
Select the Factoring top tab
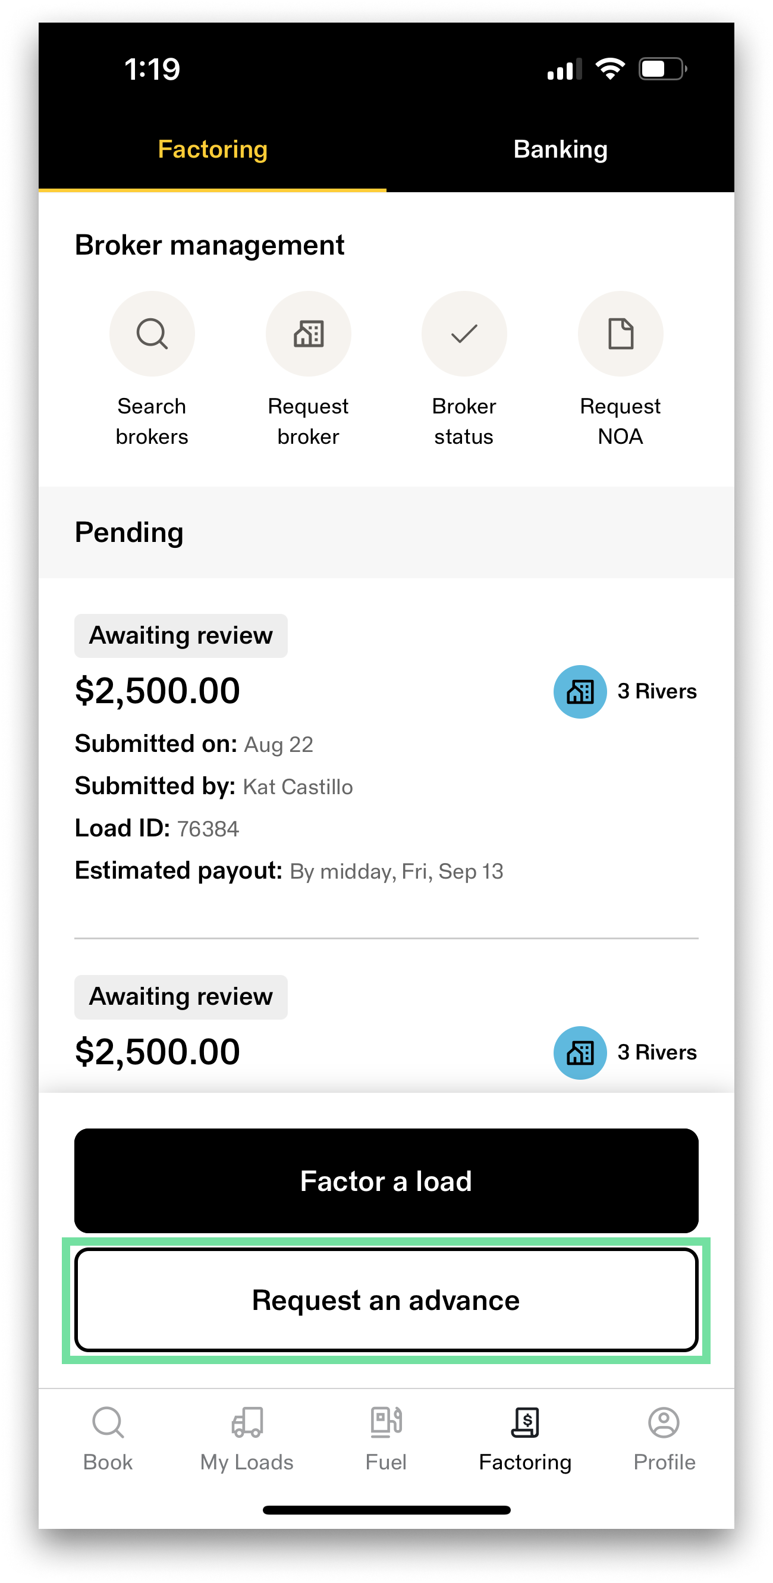point(213,149)
